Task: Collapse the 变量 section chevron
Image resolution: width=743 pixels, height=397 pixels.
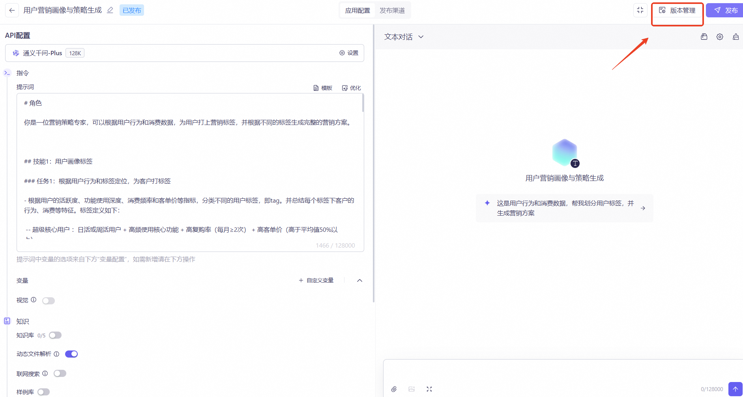Action: (359, 280)
